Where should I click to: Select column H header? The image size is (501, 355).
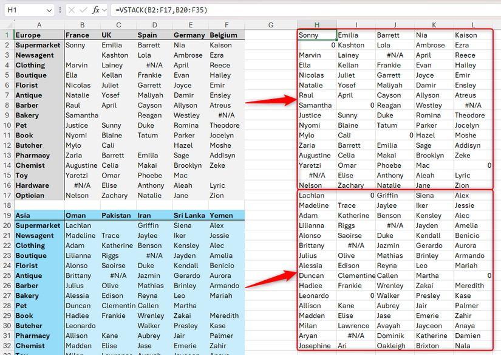[x=316, y=26]
